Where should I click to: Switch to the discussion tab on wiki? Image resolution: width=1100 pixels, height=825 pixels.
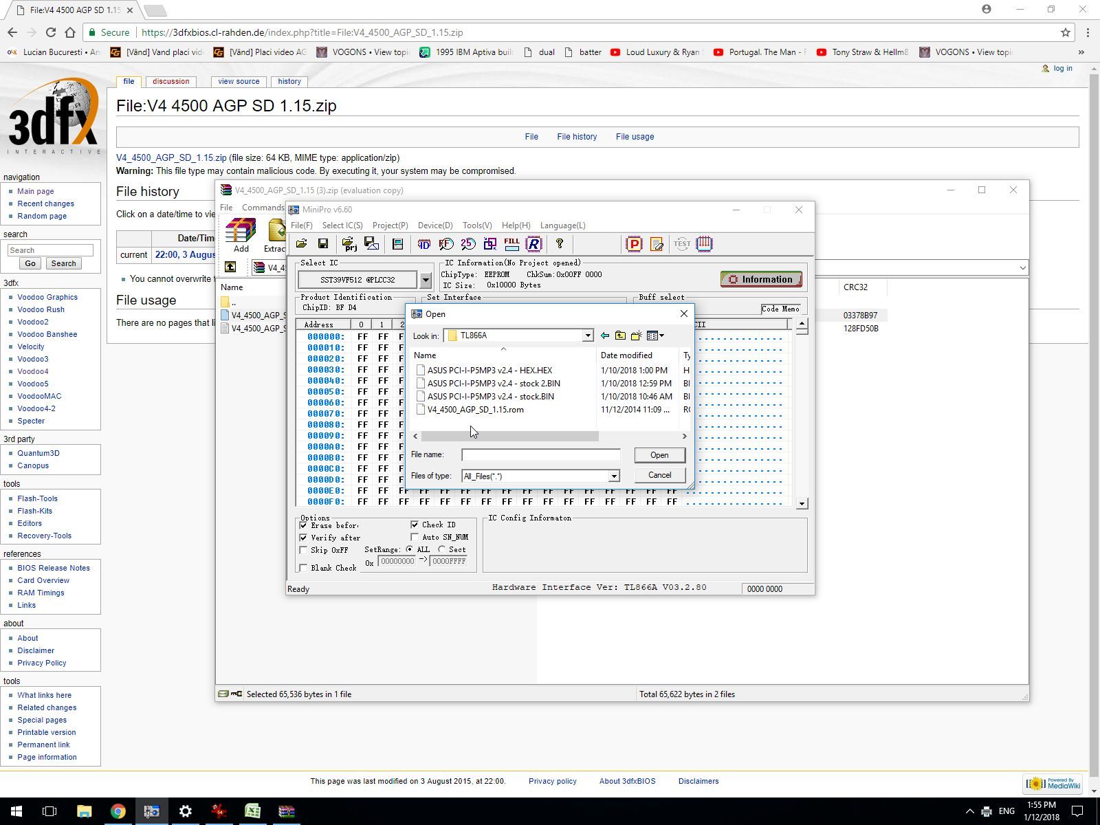click(x=170, y=81)
